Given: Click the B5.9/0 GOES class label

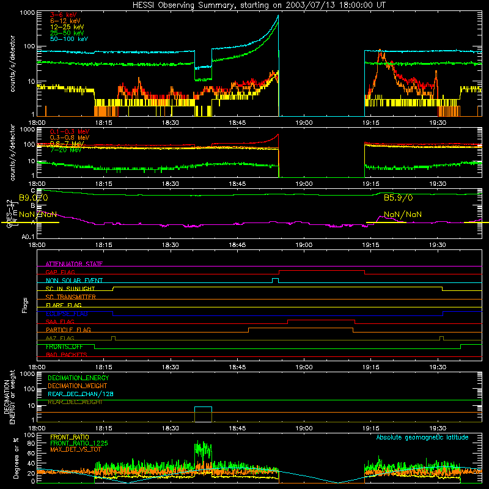Looking at the screenshot, I should tap(399, 197).
